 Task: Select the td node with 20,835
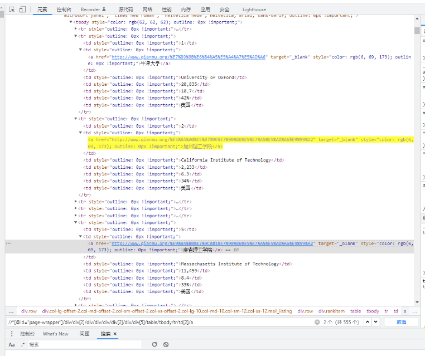tap(146, 84)
